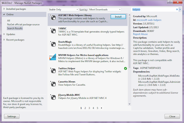Open the search box history dropdown arrow

pos(180,9)
